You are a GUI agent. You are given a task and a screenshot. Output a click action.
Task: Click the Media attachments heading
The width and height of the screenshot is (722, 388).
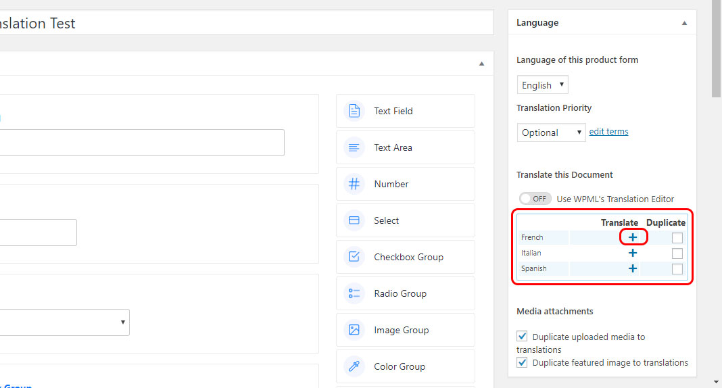(x=555, y=311)
